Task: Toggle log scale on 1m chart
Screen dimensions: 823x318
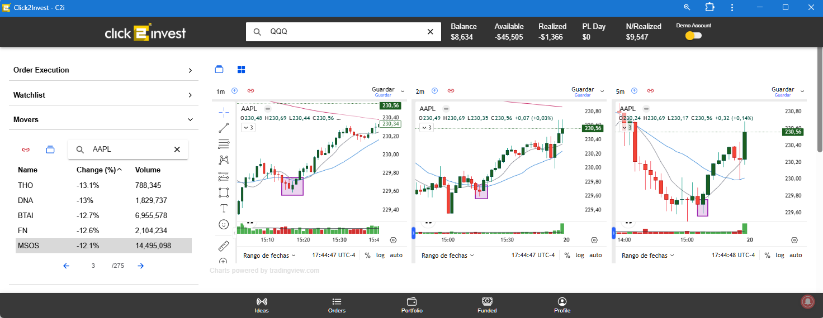Action: [x=380, y=255]
